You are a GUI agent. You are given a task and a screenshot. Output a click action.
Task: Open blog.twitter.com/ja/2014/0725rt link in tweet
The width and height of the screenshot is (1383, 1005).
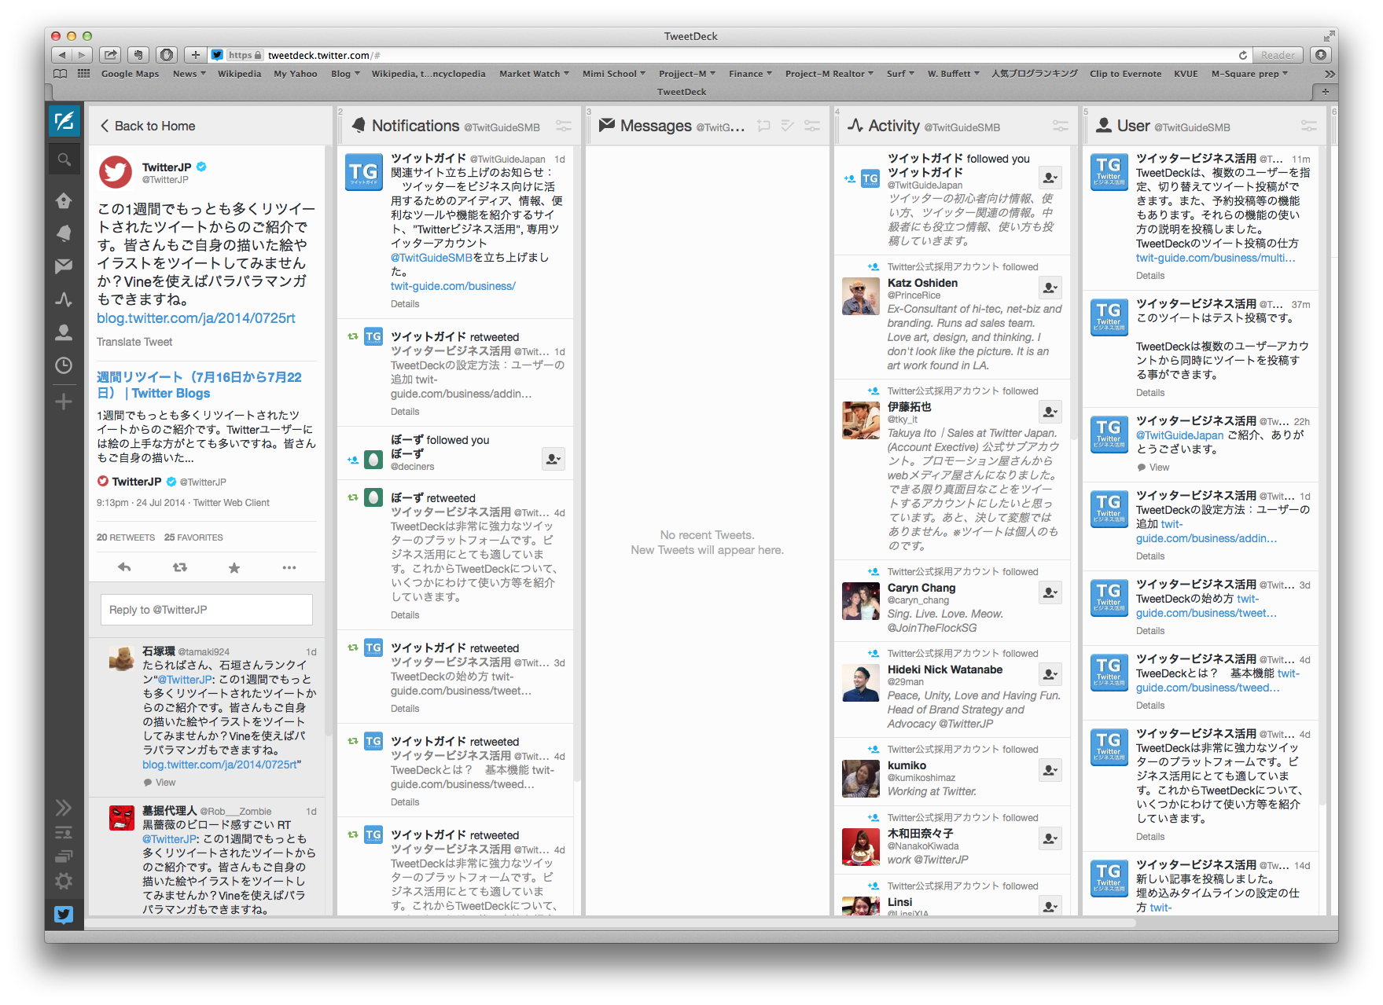[x=196, y=318]
